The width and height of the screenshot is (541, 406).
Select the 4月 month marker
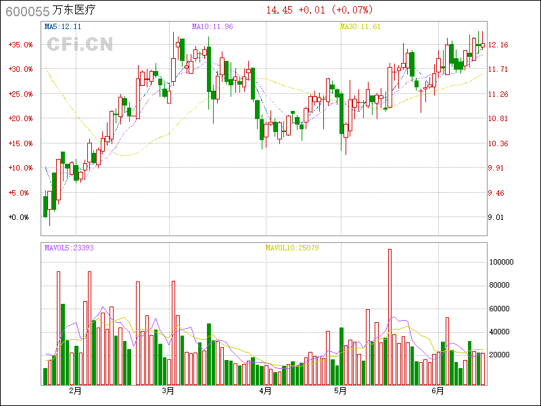pos(265,391)
